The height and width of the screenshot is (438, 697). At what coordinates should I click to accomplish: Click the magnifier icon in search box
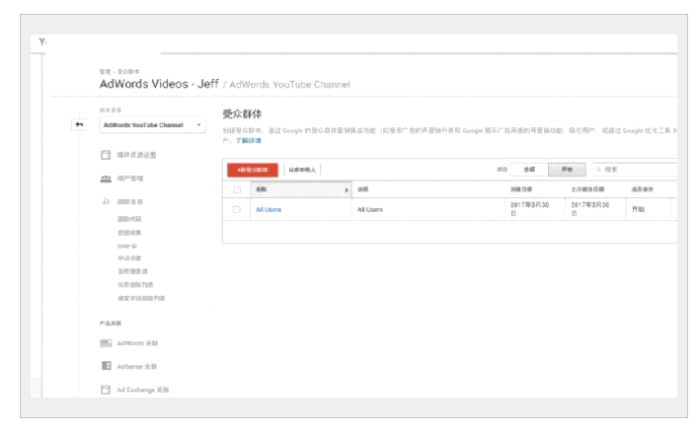click(600, 170)
